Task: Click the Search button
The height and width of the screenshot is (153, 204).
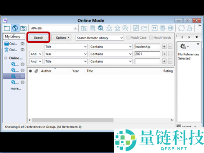Action: tap(38, 37)
